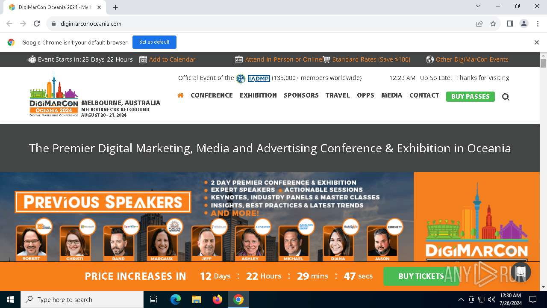This screenshot has height=308, width=547.
Task: Open the volume speaker tray icon
Action: [492, 299]
